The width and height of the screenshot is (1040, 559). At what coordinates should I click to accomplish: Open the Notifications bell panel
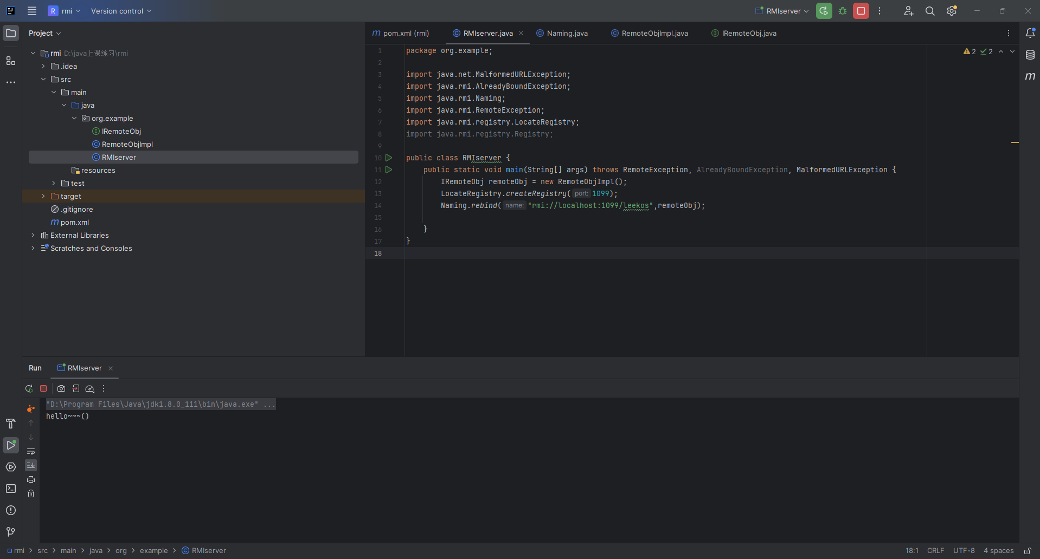(x=1030, y=33)
